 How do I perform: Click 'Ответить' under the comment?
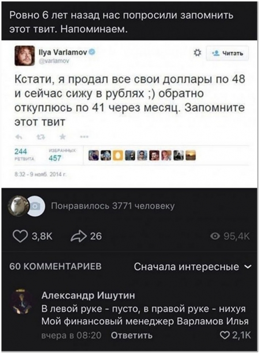coord(131,335)
